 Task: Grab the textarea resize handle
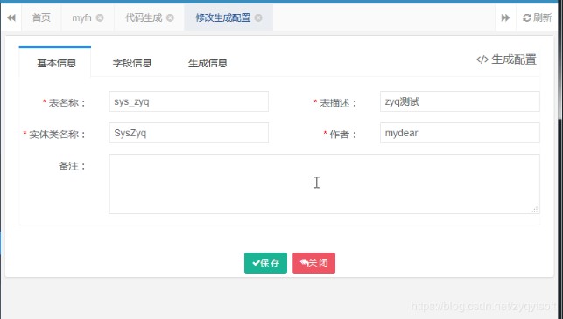(535, 210)
